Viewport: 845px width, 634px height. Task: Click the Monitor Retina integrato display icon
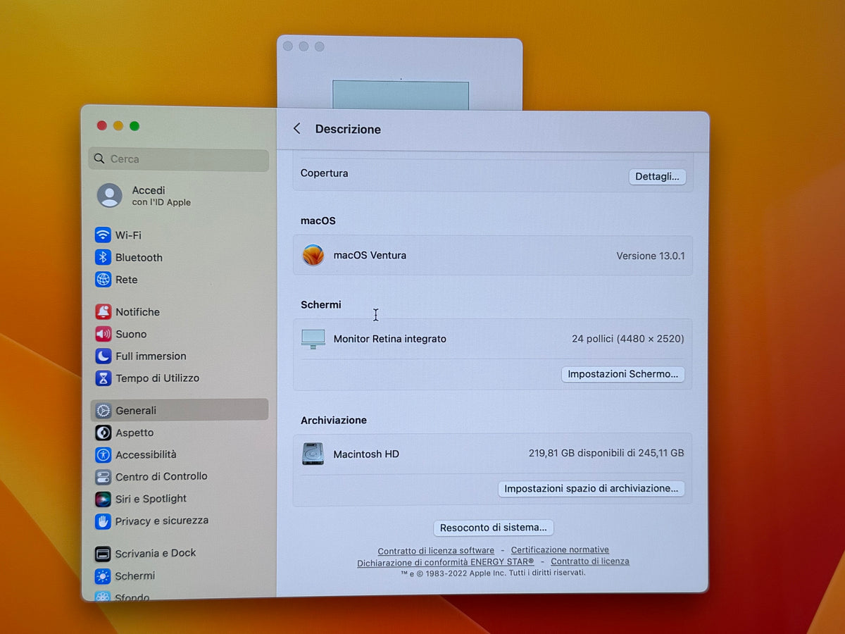[x=313, y=339]
